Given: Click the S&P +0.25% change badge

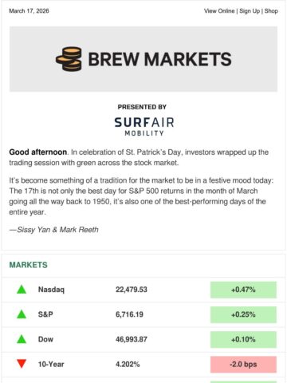Looking at the screenshot, I should (243, 314).
